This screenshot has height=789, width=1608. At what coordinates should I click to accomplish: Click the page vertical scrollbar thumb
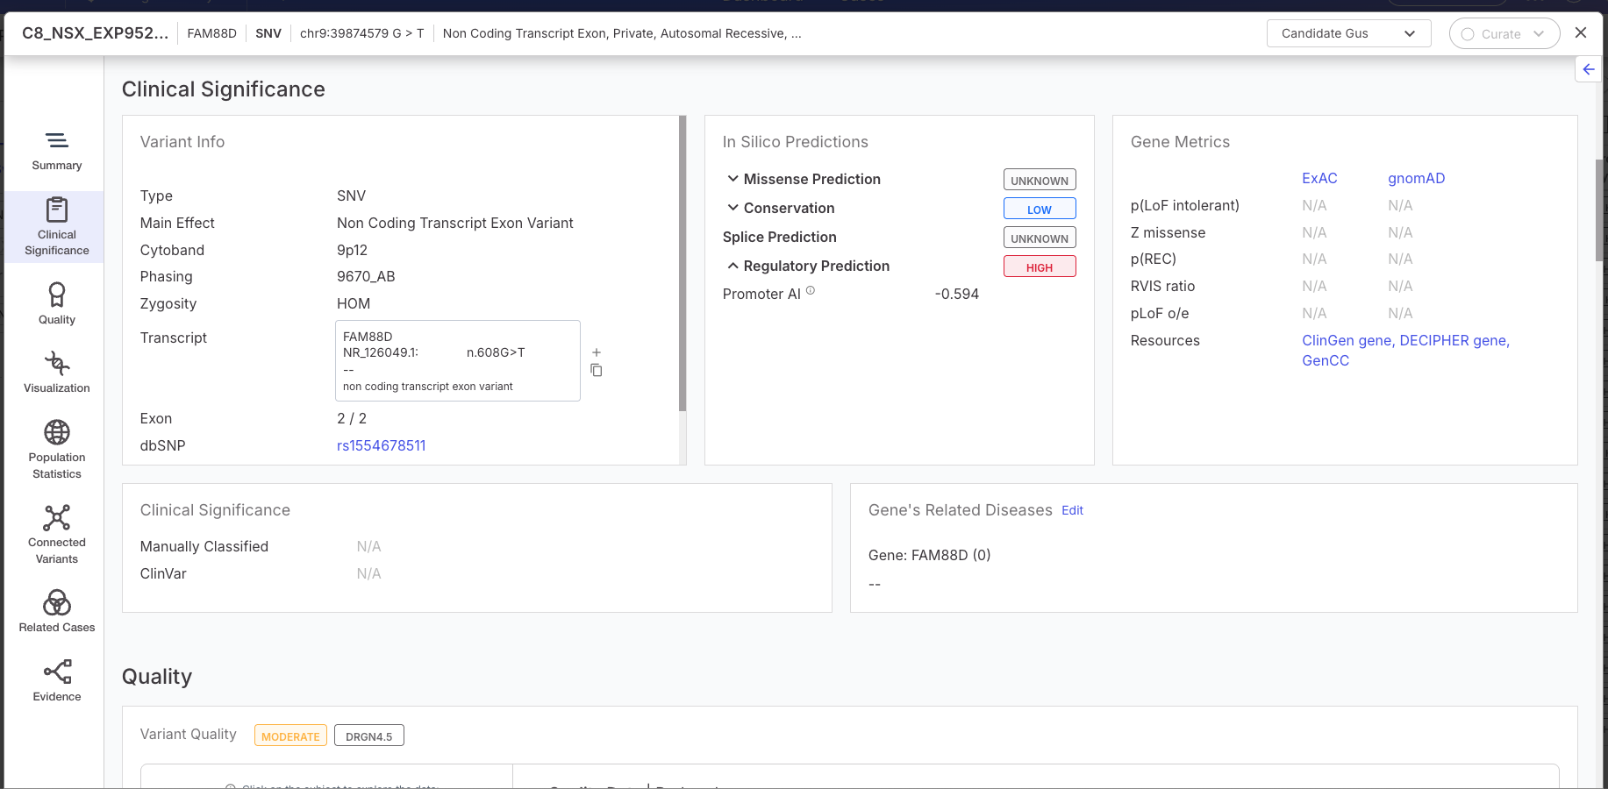(1600, 210)
